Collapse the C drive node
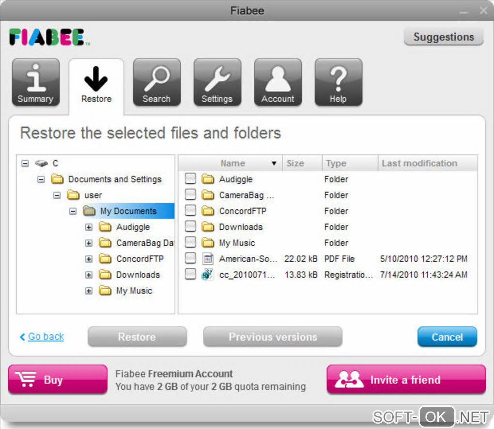Image resolution: width=494 pixels, height=429 pixels. (25, 163)
